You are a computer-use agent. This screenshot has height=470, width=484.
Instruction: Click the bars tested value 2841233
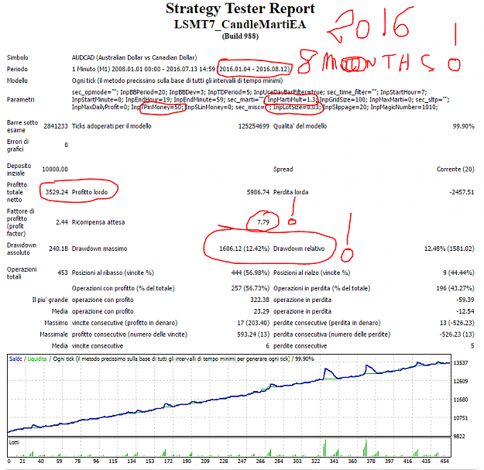pyautogui.click(x=56, y=126)
